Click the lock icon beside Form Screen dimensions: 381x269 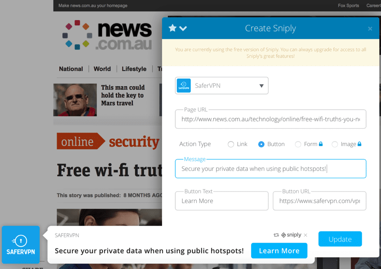point(321,144)
